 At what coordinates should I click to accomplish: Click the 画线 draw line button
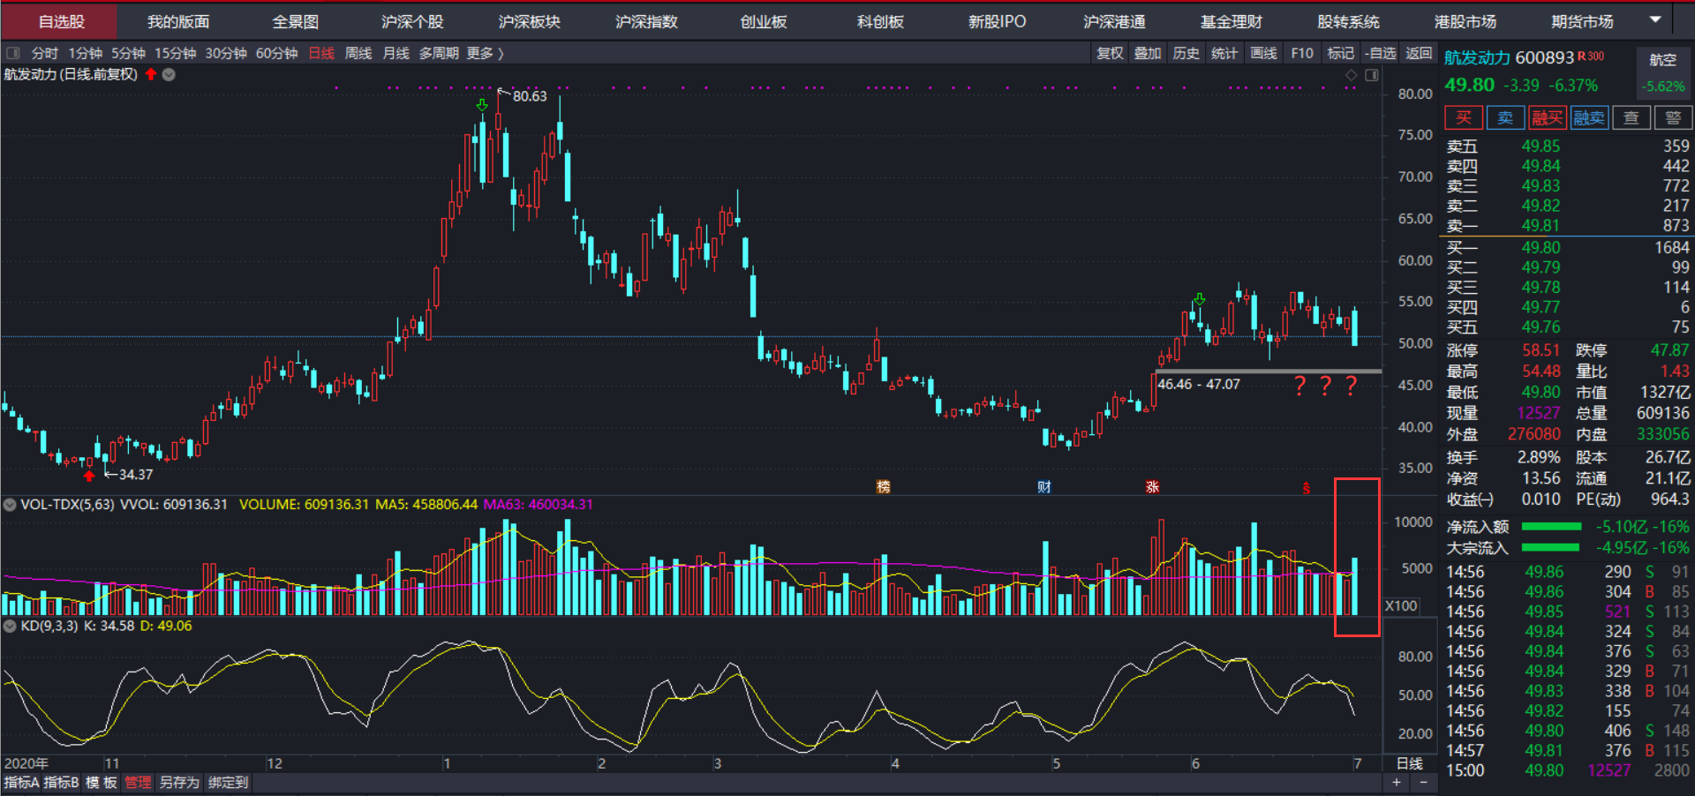[x=1263, y=53]
